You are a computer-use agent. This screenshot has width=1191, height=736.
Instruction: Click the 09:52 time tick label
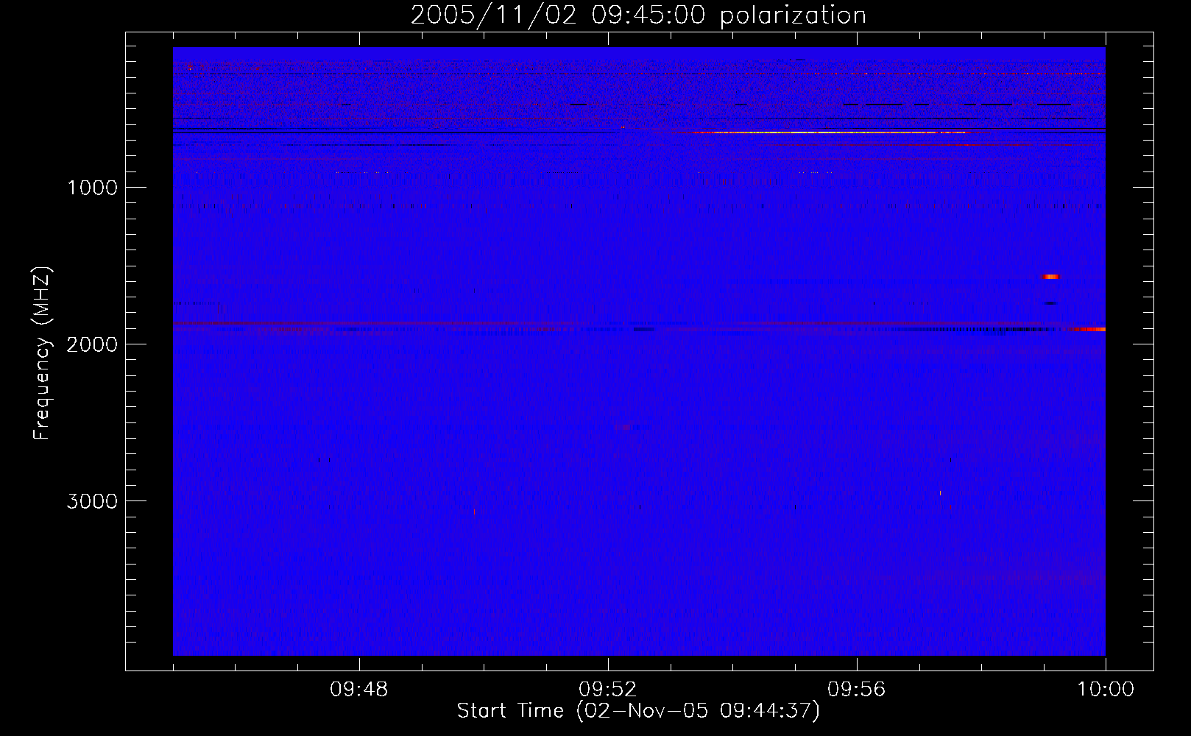(x=608, y=690)
